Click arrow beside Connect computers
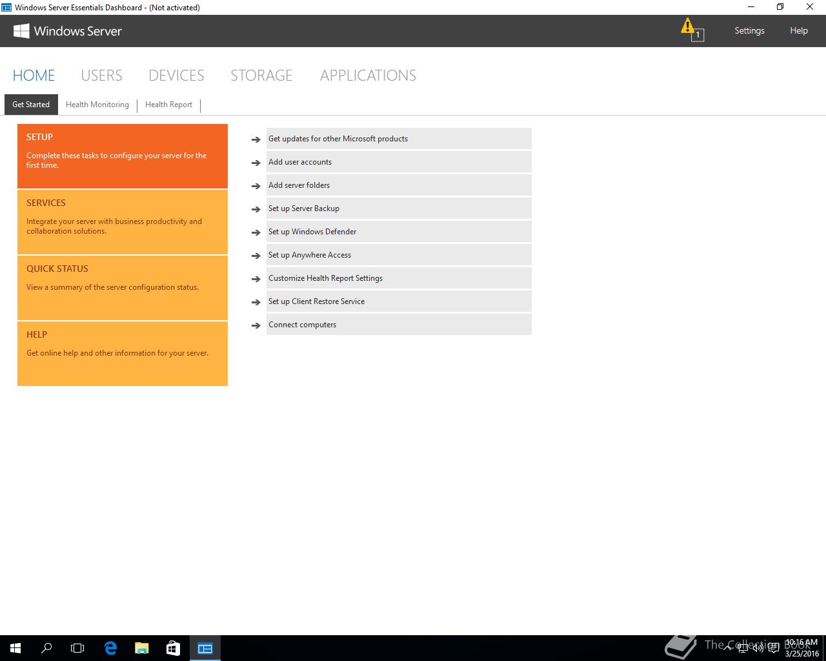 pyautogui.click(x=256, y=325)
